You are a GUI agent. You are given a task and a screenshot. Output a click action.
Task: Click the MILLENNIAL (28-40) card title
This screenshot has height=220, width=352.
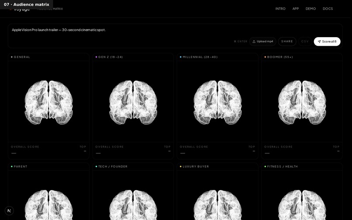[x=200, y=57]
